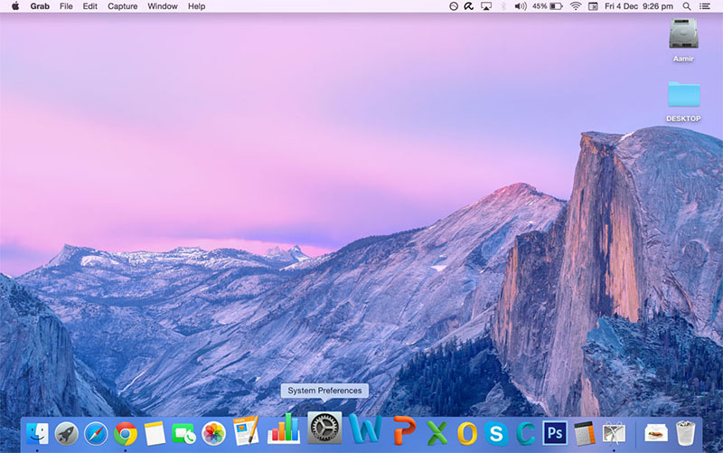Open FaceTime green icon in dock

(184, 434)
